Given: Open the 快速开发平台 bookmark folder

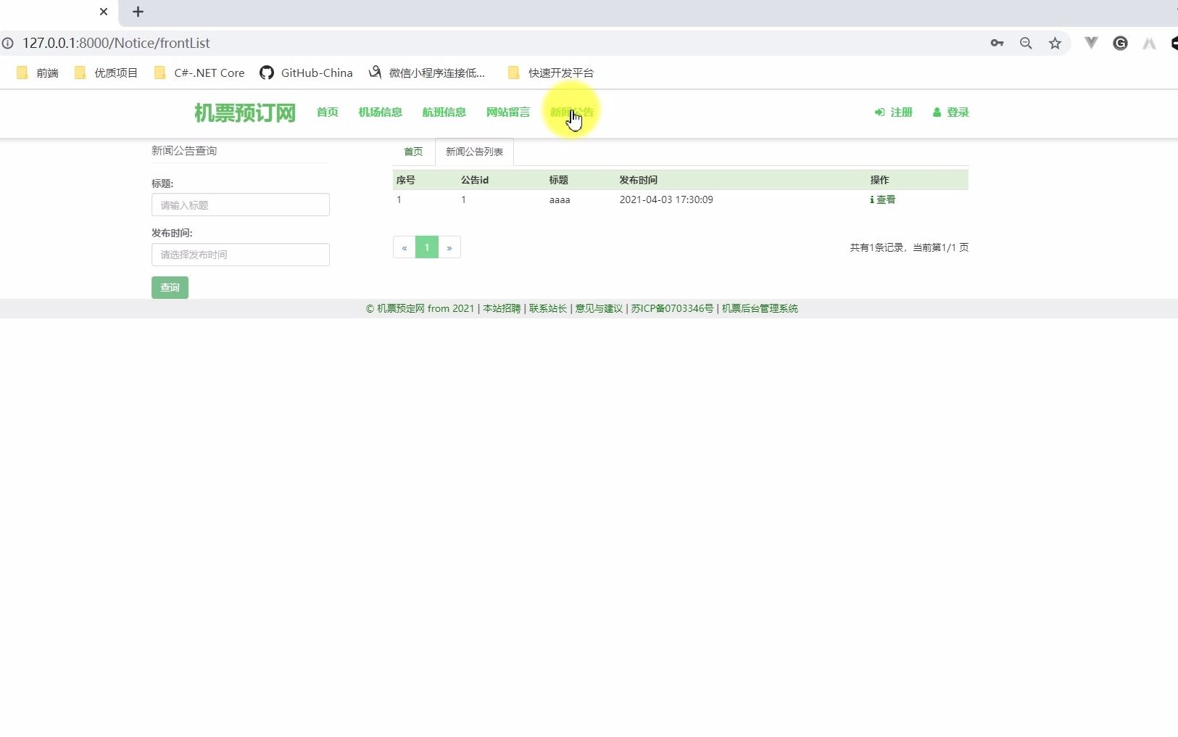Looking at the screenshot, I should click(x=551, y=73).
